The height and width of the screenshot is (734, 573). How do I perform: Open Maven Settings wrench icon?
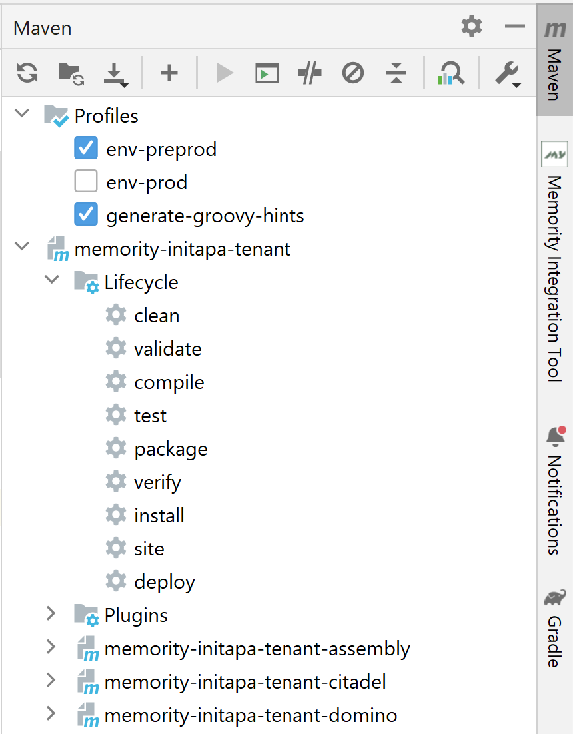click(x=507, y=73)
